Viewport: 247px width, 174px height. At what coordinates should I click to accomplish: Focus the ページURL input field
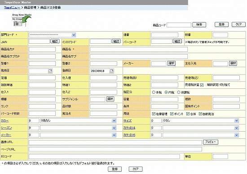coord(115,149)
